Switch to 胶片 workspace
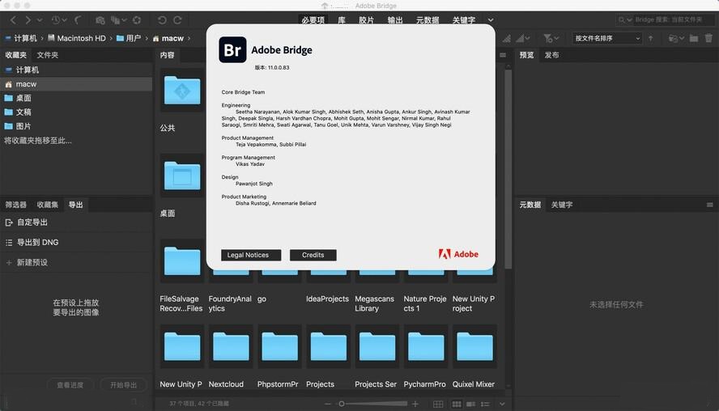Image resolution: width=719 pixels, height=411 pixels. pos(366,20)
